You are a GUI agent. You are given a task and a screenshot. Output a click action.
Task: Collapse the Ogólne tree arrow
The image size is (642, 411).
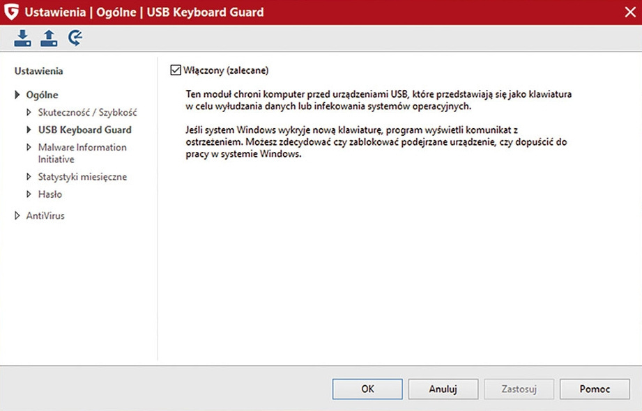coord(17,95)
